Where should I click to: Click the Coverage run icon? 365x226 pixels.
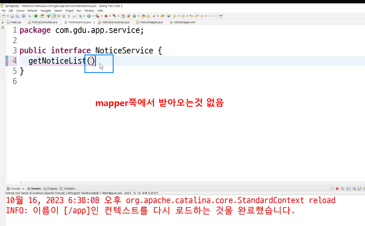coord(97,16)
